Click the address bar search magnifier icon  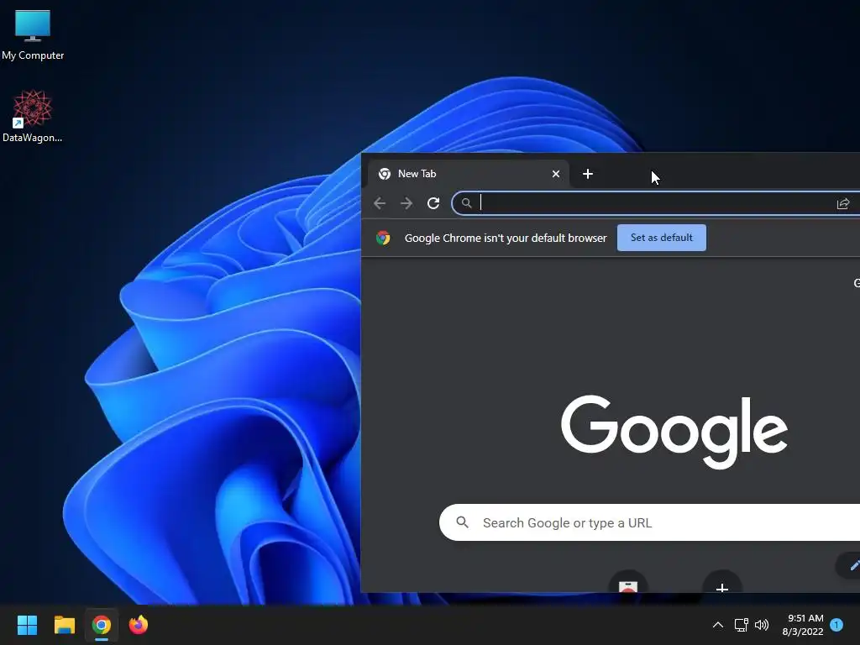pyautogui.click(x=466, y=203)
